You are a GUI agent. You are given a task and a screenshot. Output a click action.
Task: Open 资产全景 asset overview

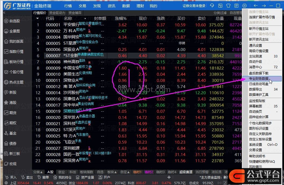85,177
